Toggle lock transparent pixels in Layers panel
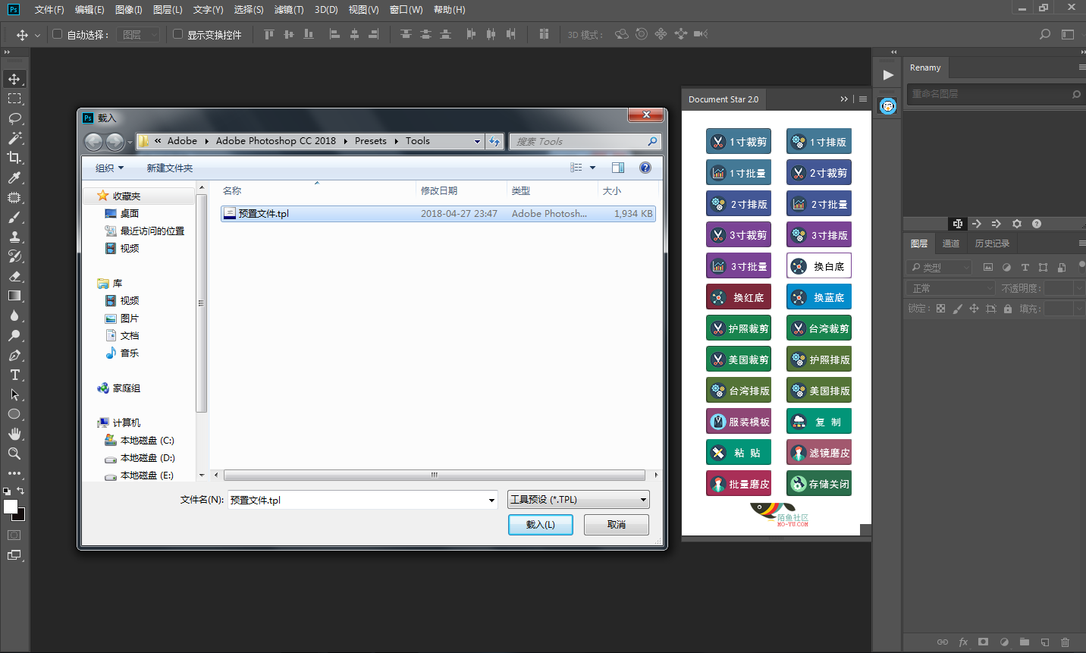This screenshot has height=653, width=1086. (x=941, y=309)
